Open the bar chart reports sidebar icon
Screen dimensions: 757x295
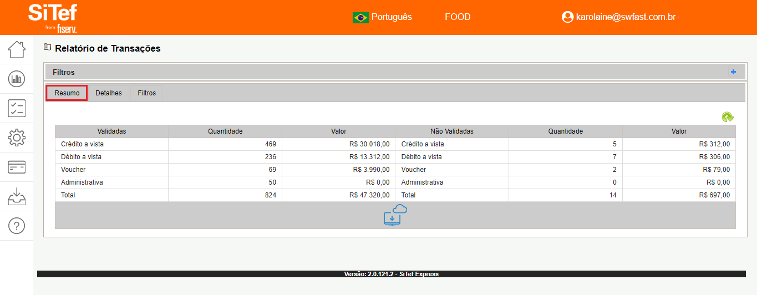17,79
